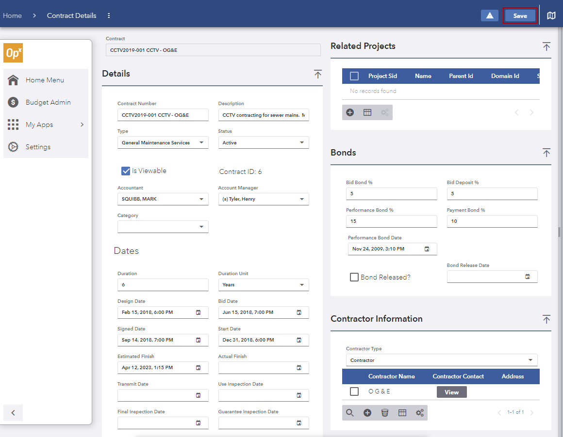Open calendar picker for Design Date

point(198,312)
